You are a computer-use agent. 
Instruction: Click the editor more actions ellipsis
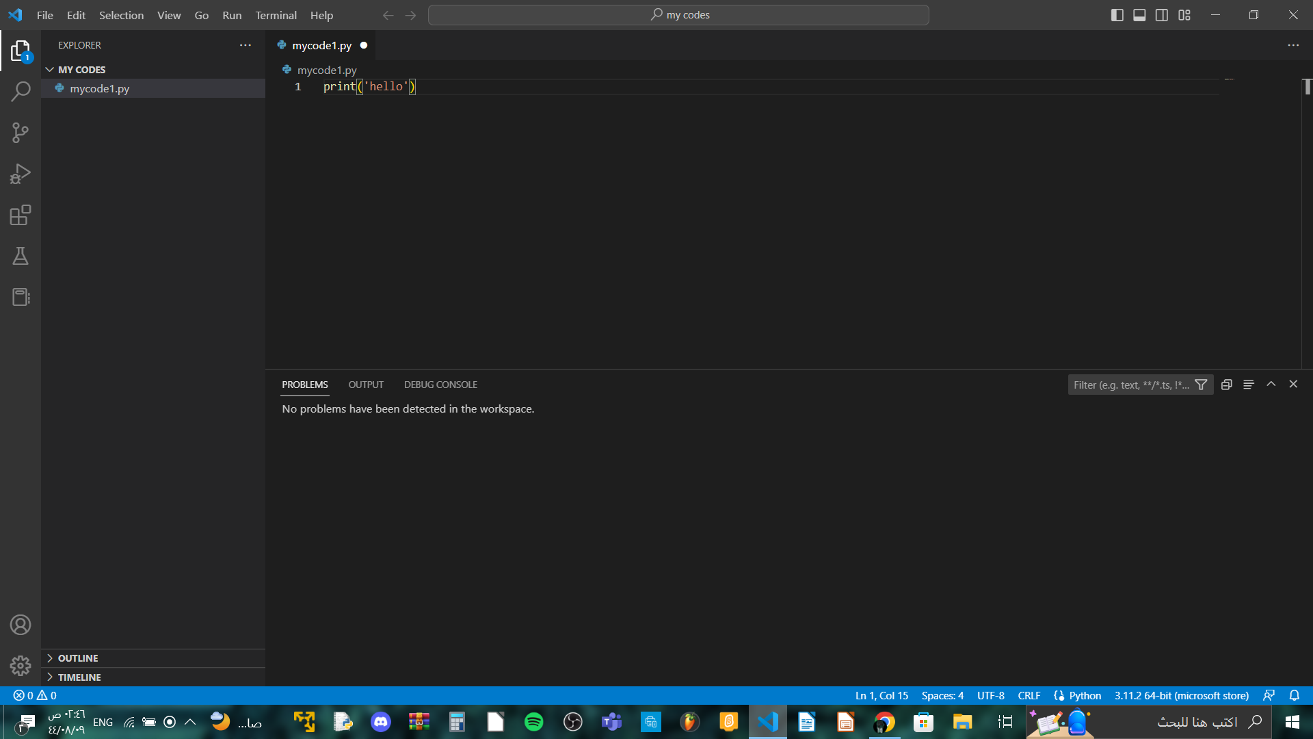pos(1293,45)
